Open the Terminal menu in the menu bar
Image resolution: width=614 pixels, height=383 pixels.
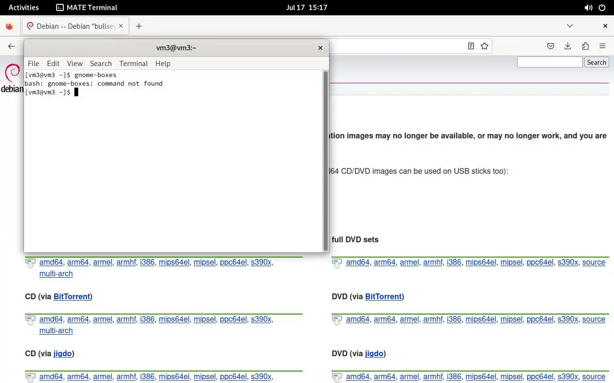[133, 63]
